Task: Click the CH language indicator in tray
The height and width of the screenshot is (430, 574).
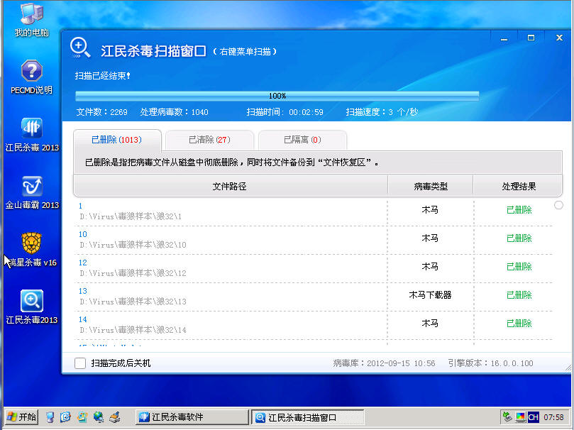Action: pos(533,417)
